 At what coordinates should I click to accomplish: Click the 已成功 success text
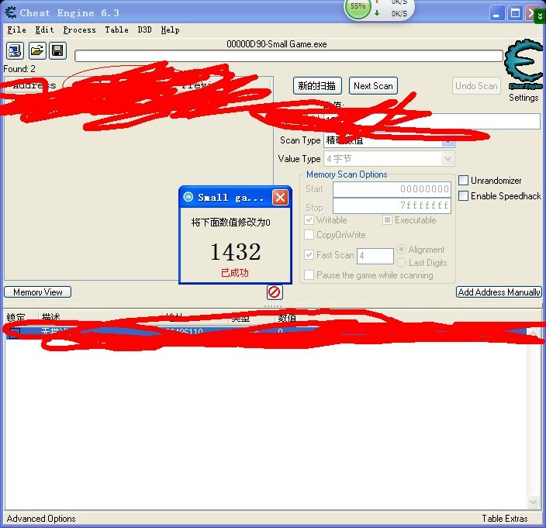235,272
